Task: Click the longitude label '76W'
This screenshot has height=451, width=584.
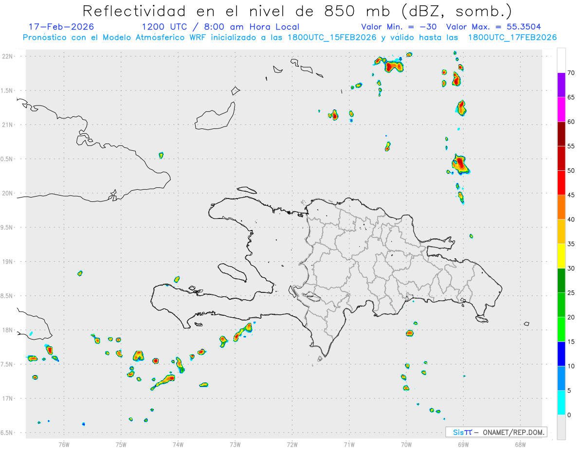Action: click(64, 444)
